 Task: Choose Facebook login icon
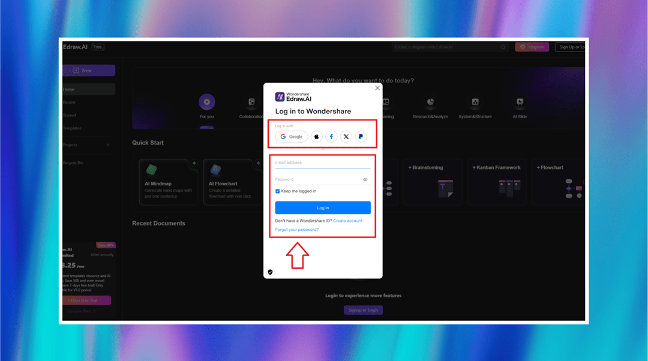331,137
